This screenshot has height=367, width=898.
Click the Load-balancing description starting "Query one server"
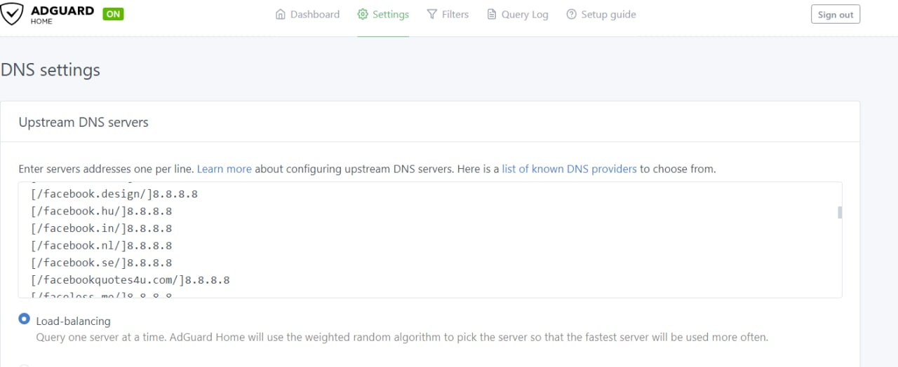pyautogui.click(x=402, y=337)
